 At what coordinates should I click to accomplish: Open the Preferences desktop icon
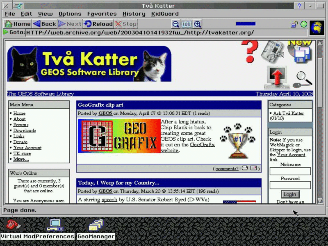55,230
